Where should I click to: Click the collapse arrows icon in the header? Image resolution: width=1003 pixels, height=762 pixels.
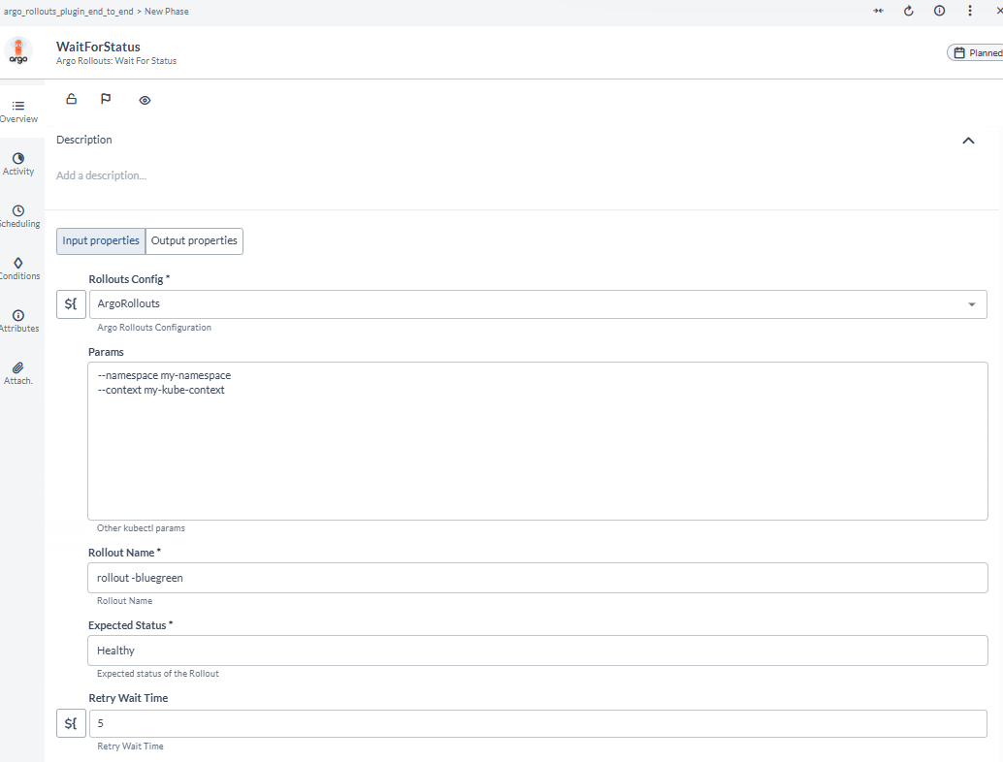pos(878,11)
